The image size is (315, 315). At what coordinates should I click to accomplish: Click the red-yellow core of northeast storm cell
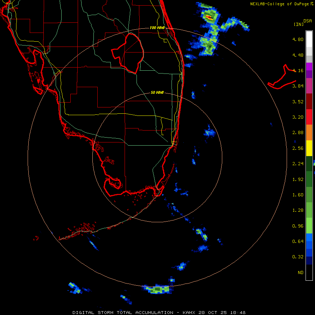(209, 18)
